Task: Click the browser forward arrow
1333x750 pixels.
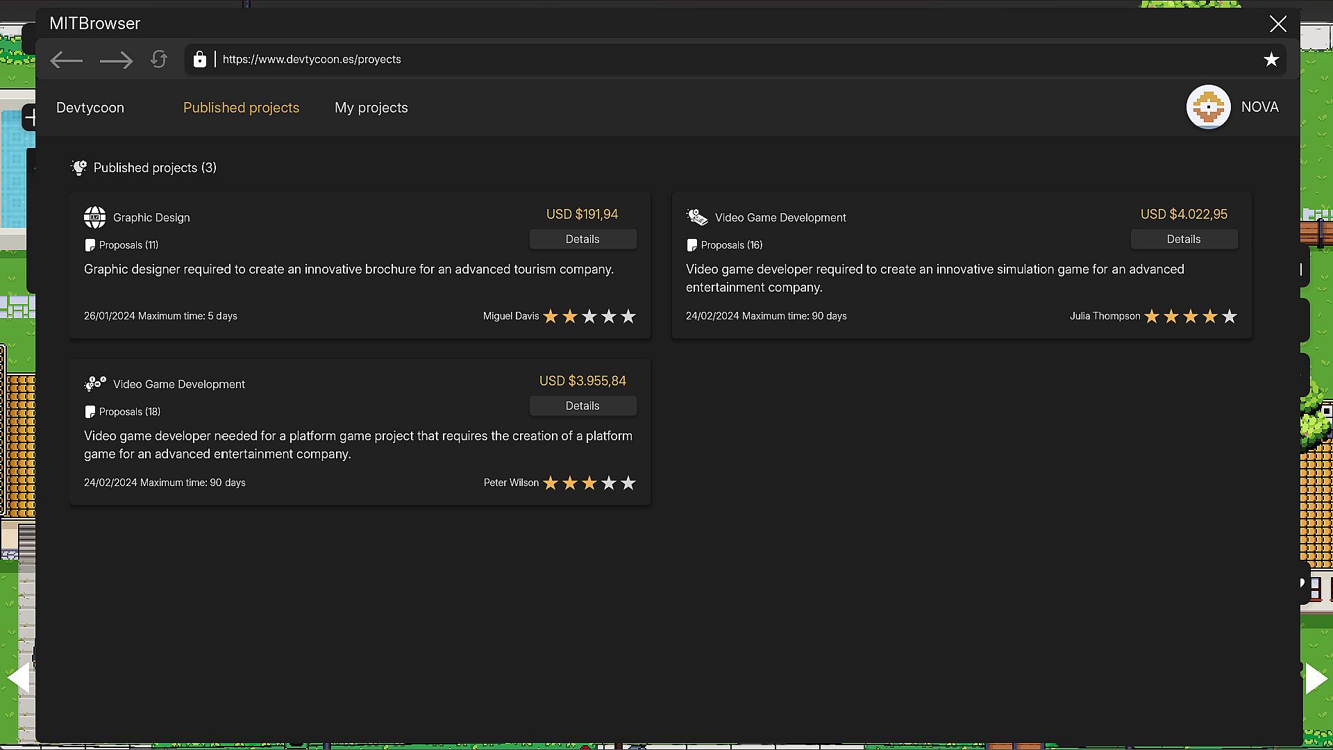Action: (x=116, y=60)
